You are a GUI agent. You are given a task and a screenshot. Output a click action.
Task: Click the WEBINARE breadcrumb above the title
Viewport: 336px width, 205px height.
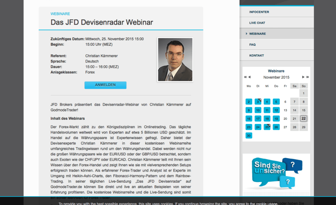(x=60, y=14)
